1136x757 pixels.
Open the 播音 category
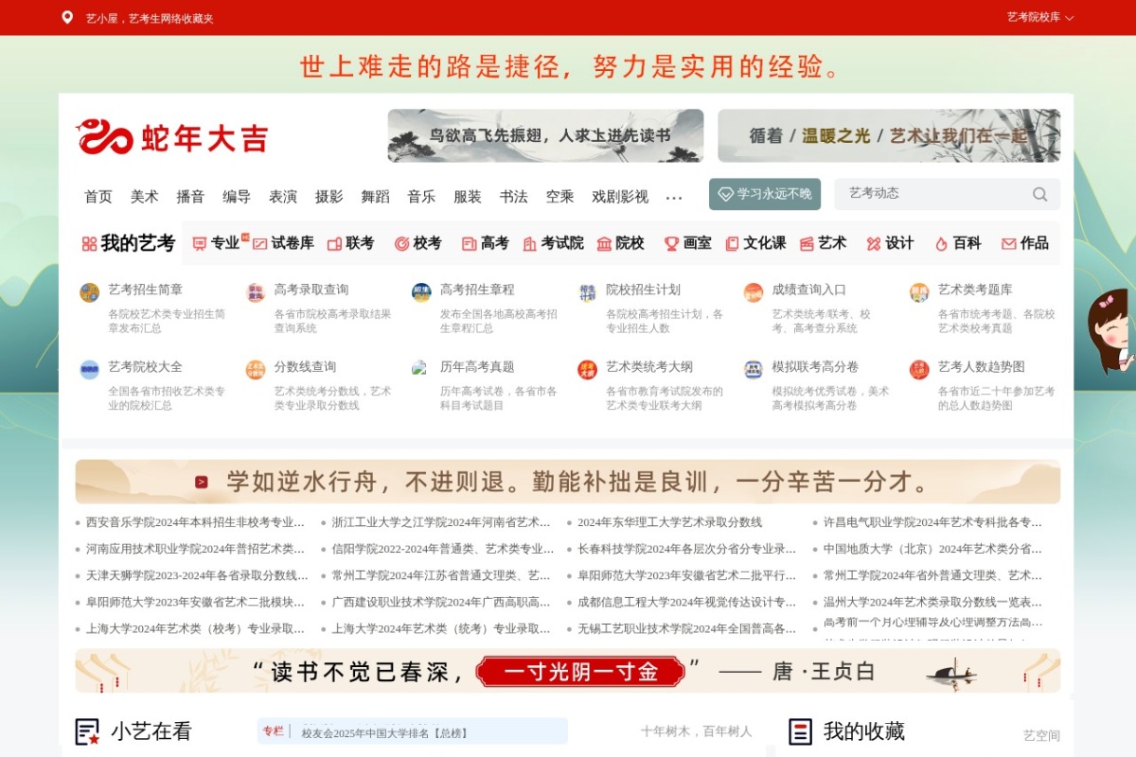click(190, 196)
